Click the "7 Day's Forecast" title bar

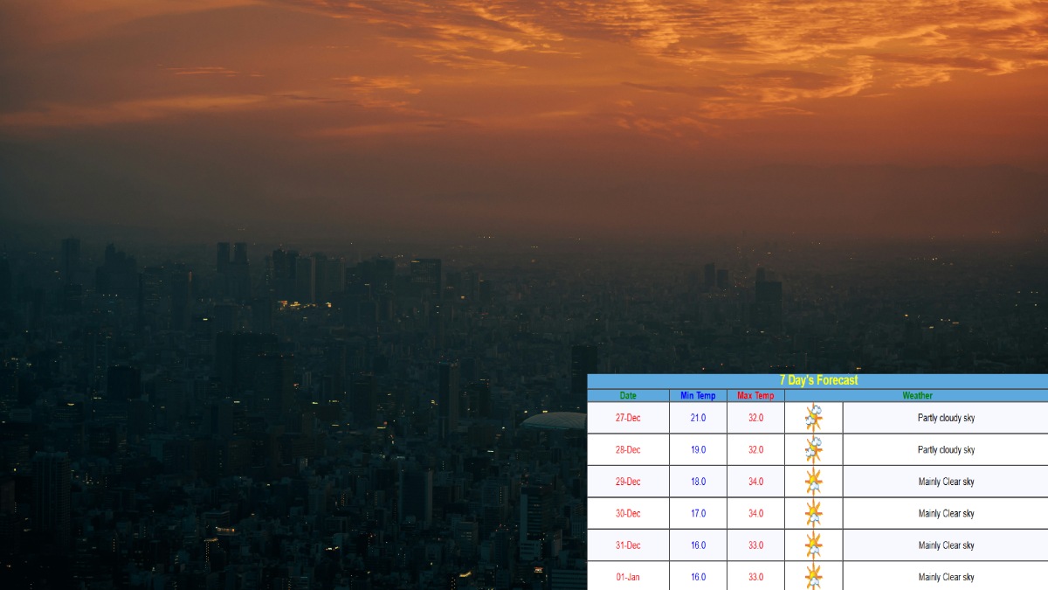(x=817, y=380)
